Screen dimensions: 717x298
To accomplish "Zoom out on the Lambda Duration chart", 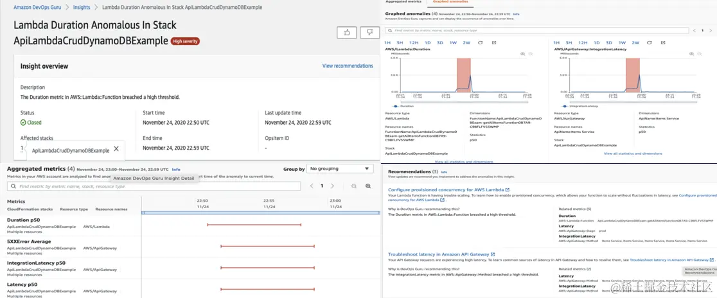I will pyautogui.click(x=531, y=53).
